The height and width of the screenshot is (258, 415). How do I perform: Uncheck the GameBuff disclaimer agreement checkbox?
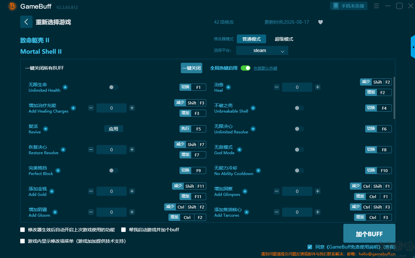point(310,247)
